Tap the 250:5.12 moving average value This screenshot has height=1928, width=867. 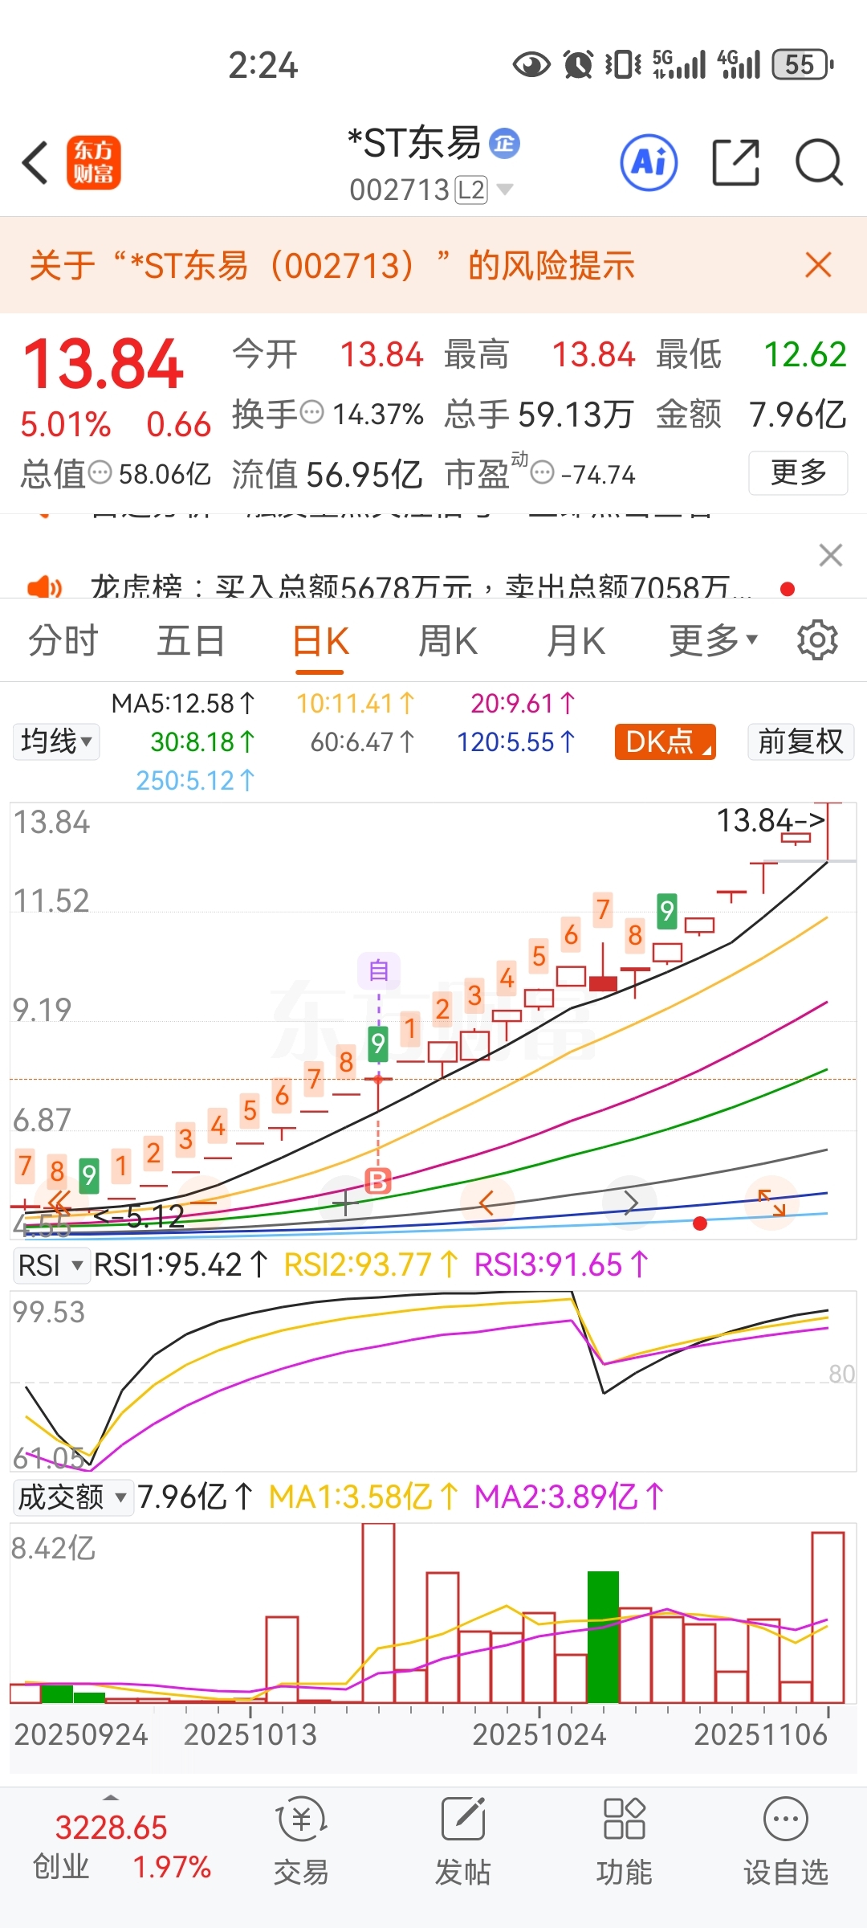point(195,780)
